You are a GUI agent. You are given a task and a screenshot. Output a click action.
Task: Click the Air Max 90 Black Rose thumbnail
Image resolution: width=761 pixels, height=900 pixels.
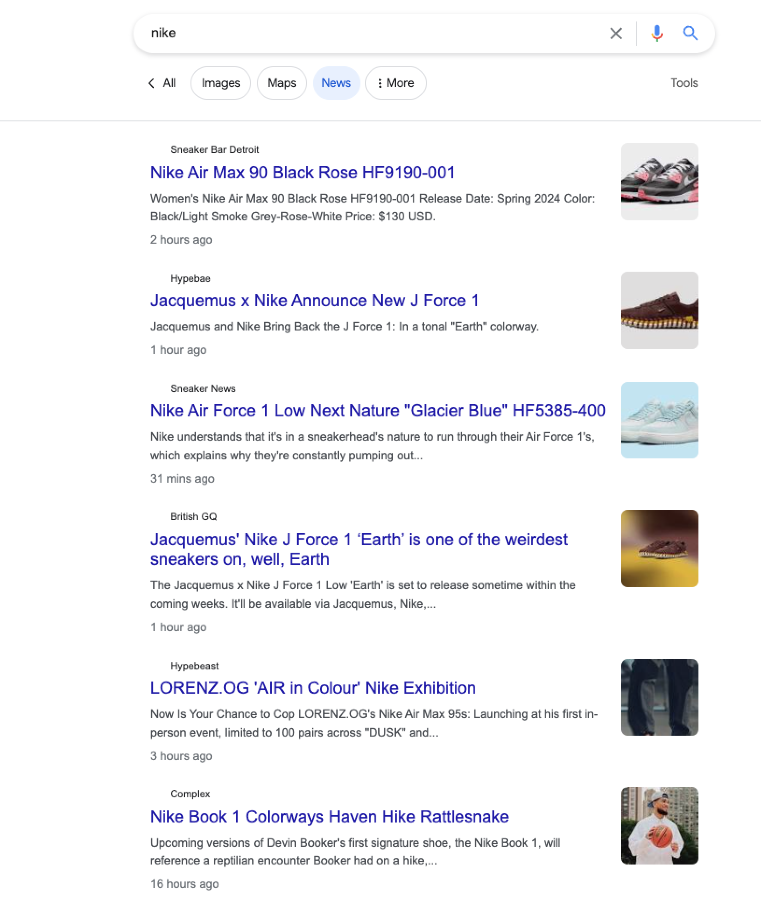[659, 182]
